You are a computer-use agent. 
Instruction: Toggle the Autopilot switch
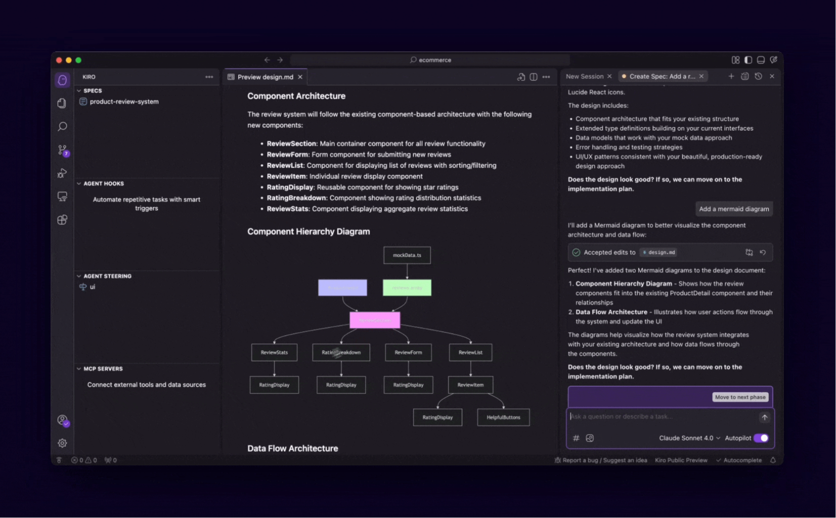pos(761,438)
